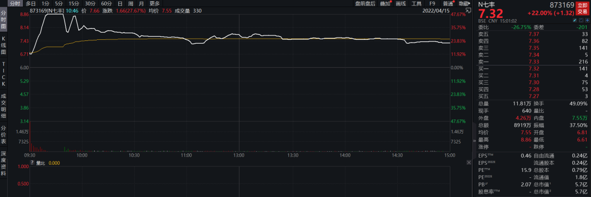The height and width of the screenshot is (197, 591).
Task: Select the 30分 period tab
Action: (x=90, y=3)
